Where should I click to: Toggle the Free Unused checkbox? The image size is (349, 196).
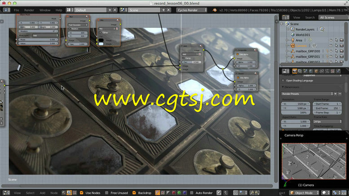[106, 193]
